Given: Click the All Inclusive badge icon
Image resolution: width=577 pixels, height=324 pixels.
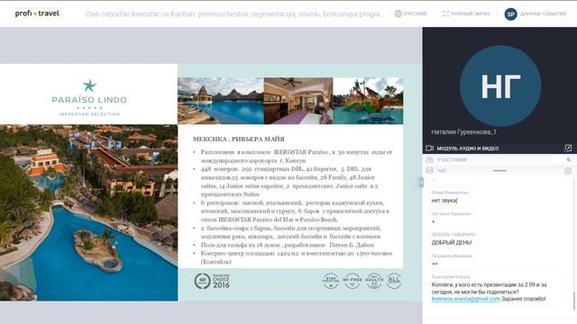Looking at the screenshot, I should (x=394, y=281).
